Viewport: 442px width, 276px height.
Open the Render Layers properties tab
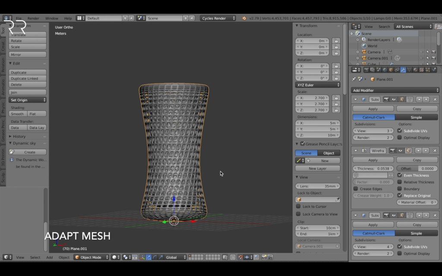[x=372, y=69]
